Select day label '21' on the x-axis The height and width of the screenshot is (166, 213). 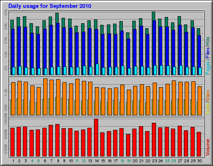(x=141, y=161)
